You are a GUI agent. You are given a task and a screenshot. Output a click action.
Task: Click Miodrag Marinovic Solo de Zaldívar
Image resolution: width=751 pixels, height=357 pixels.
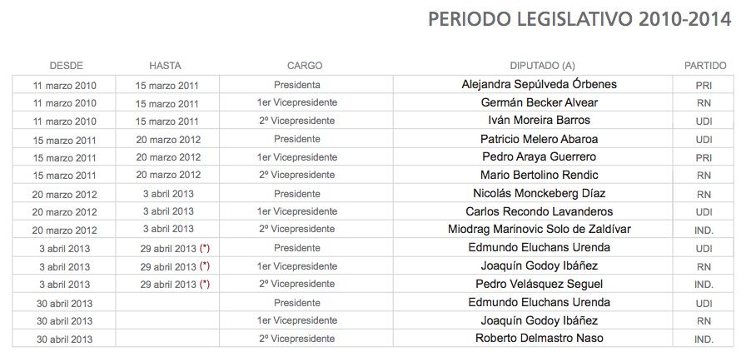(539, 230)
